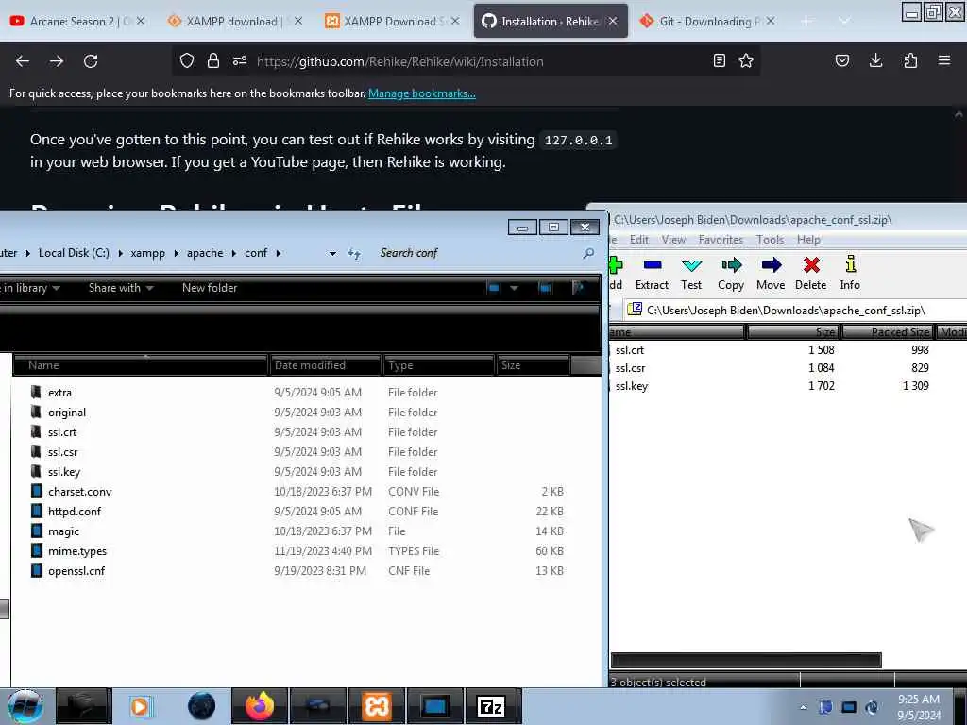Click the tracking protection shield icon
The image size is (967, 725).
(x=187, y=61)
